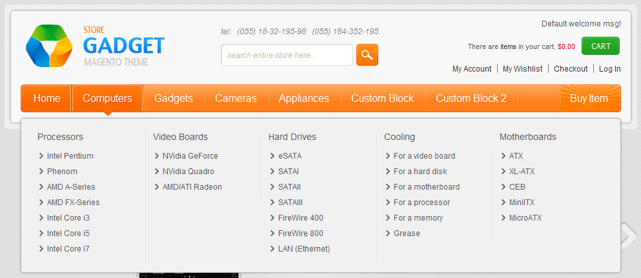Select Intel Core i3
The width and height of the screenshot is (641, 278).
pos(68,218)
